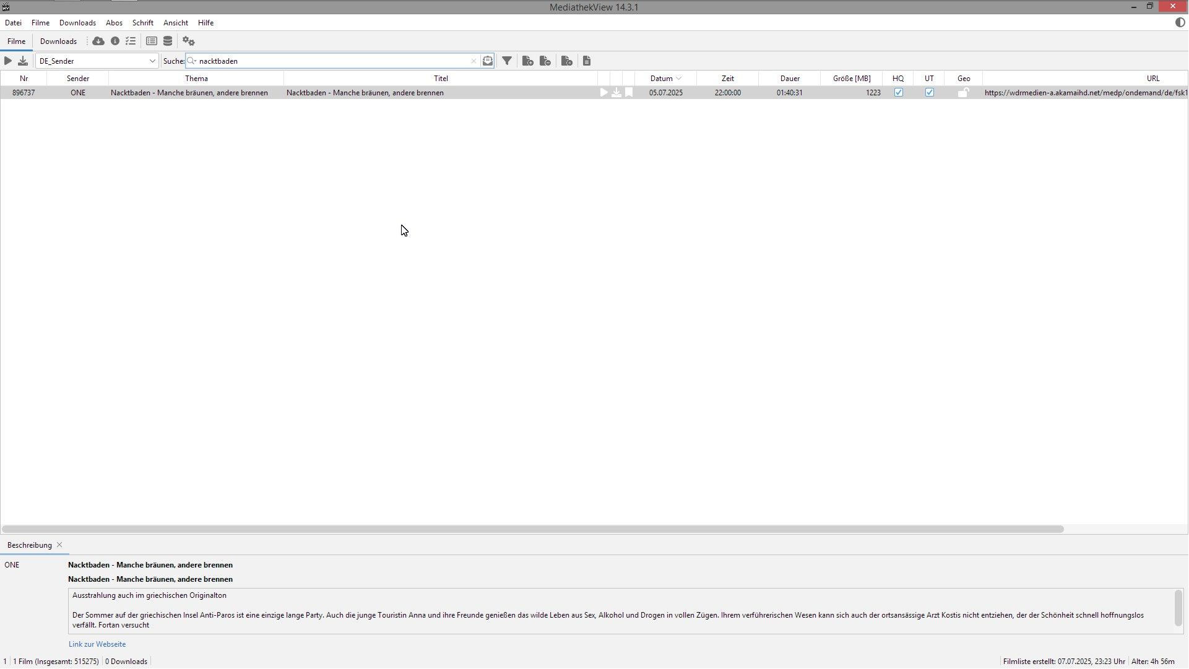Open the Datei menu

[x=13, y=23]
